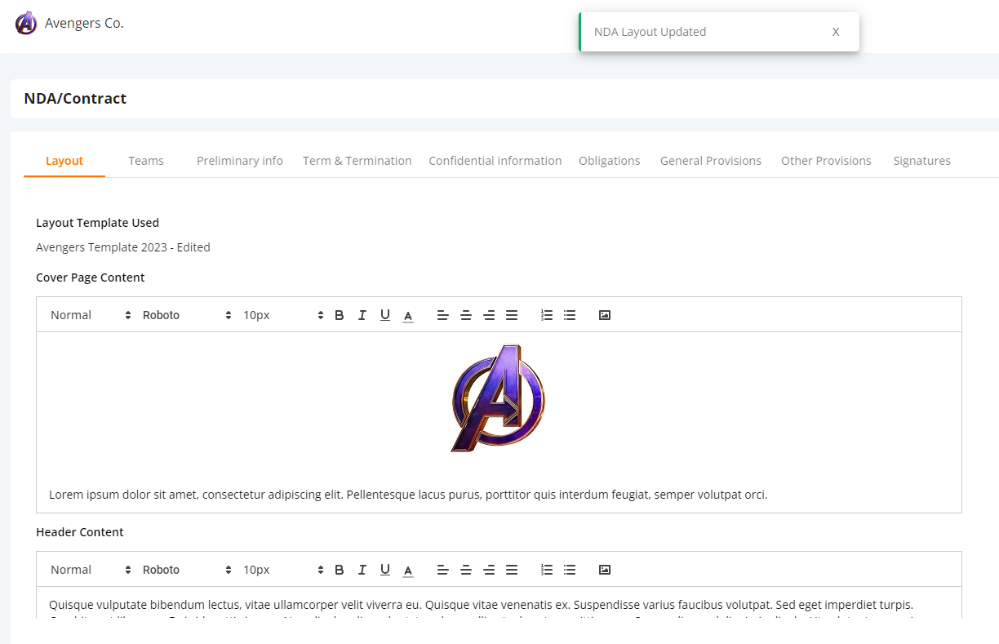Open Normal style dropdown in Cover Page toolbar
Screen dimensions: 999x644
(91, 315)
